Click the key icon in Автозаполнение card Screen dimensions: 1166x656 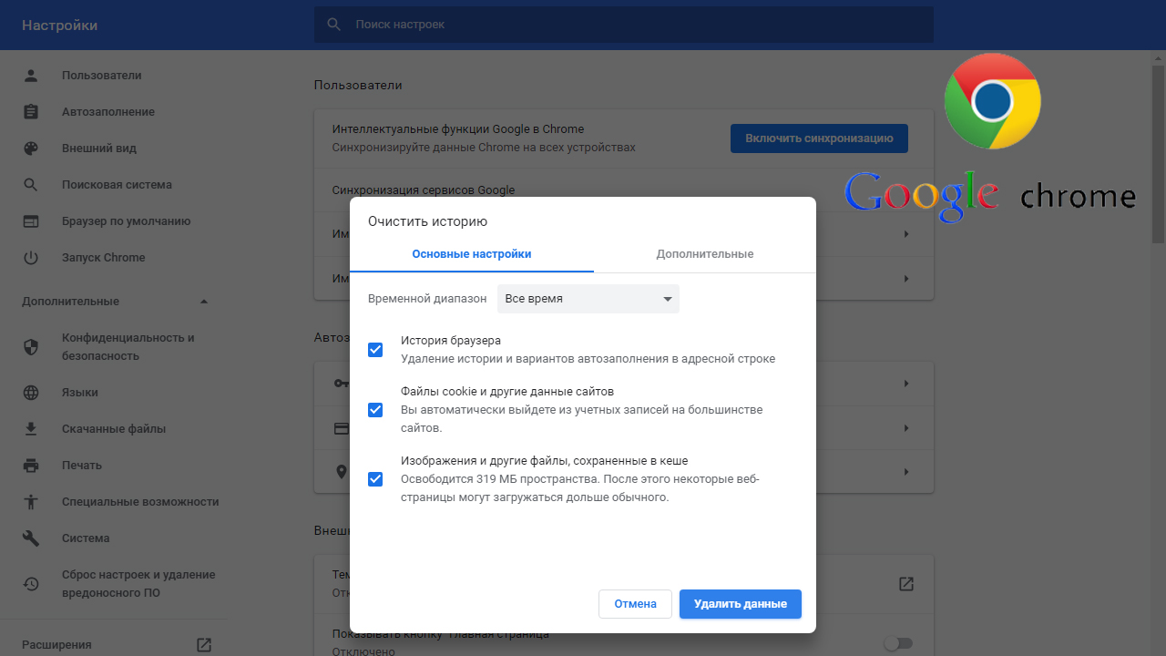pyautogui.click(x=342, y=384)
